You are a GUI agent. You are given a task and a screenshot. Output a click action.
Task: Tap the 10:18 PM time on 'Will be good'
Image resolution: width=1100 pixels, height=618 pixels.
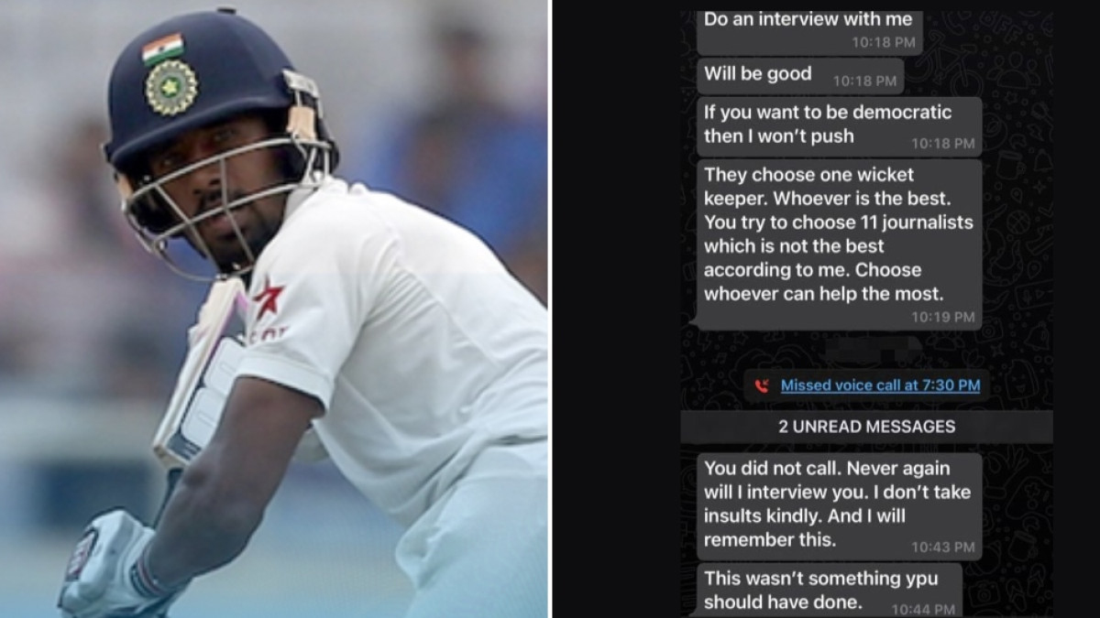point(864,81)
